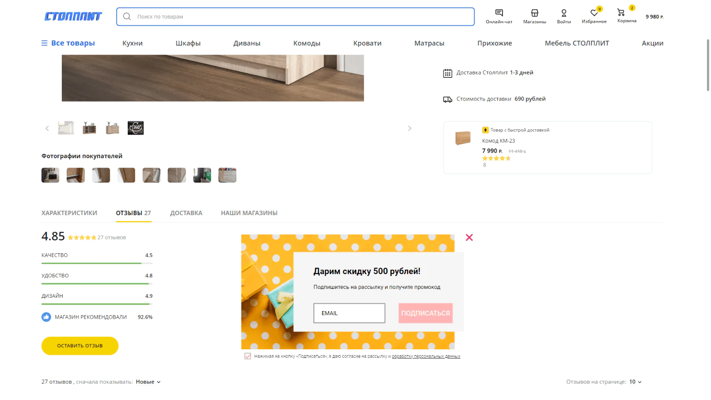
Task: Switch to the ДОСТАВКА tab
Action: click(x=186, y=213)
